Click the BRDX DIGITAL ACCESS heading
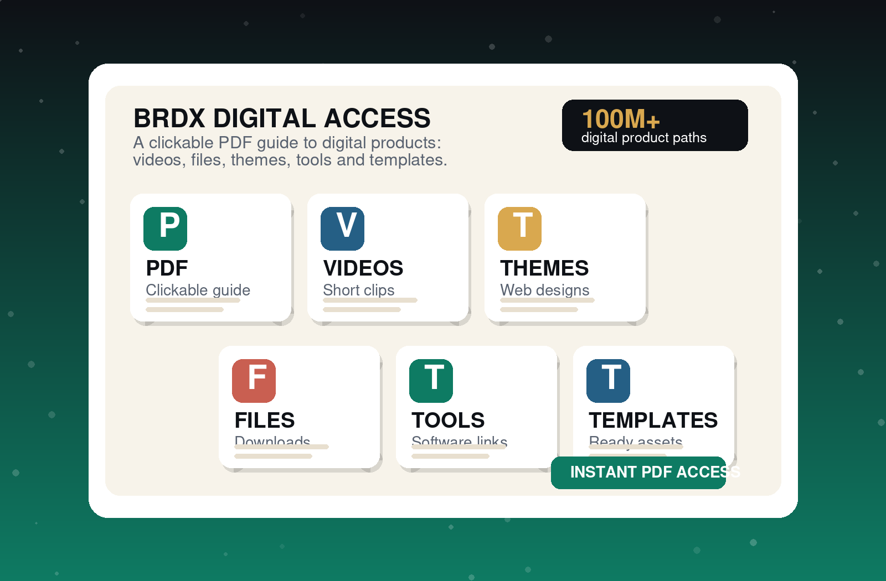The image size is (886, 581). click(282, 118)
